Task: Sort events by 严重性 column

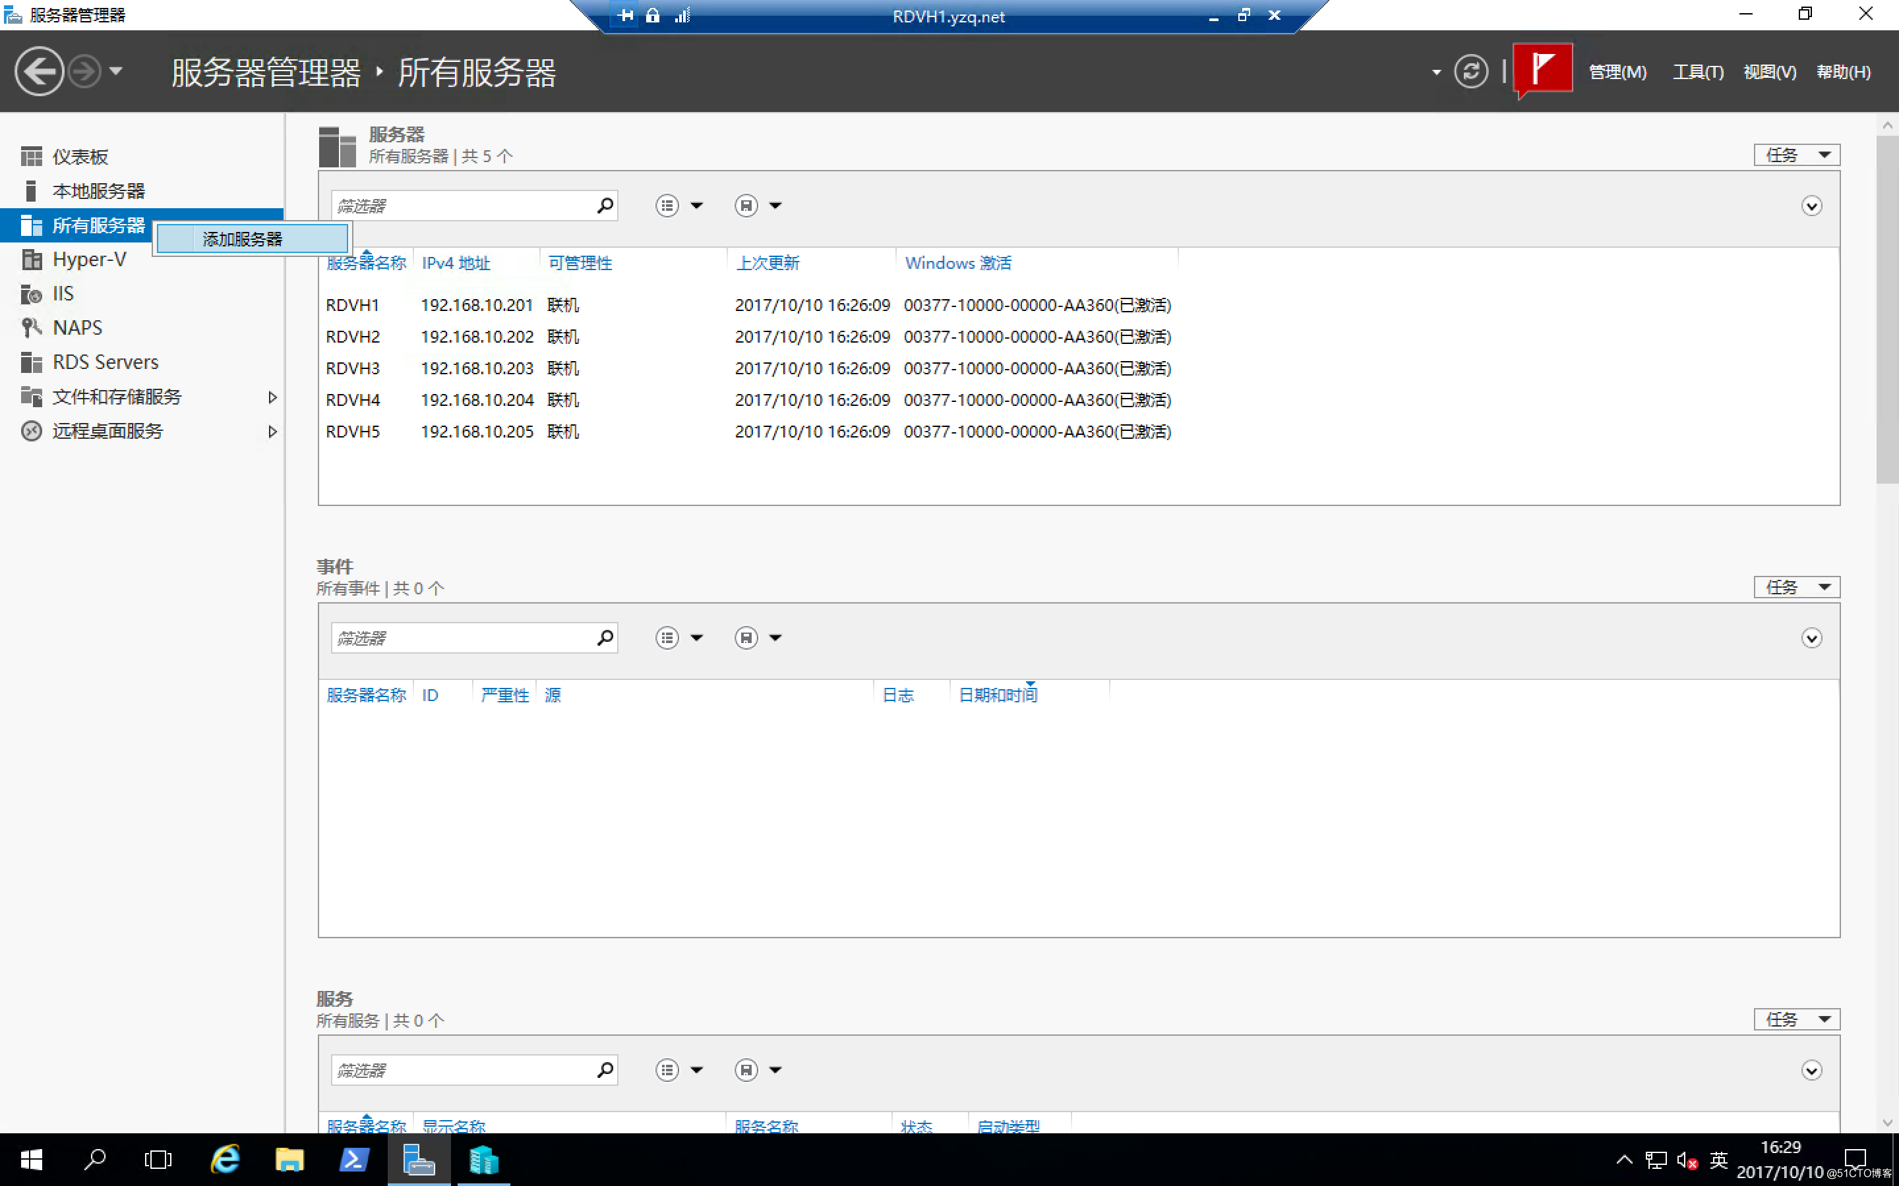Action: coord(504,695)
